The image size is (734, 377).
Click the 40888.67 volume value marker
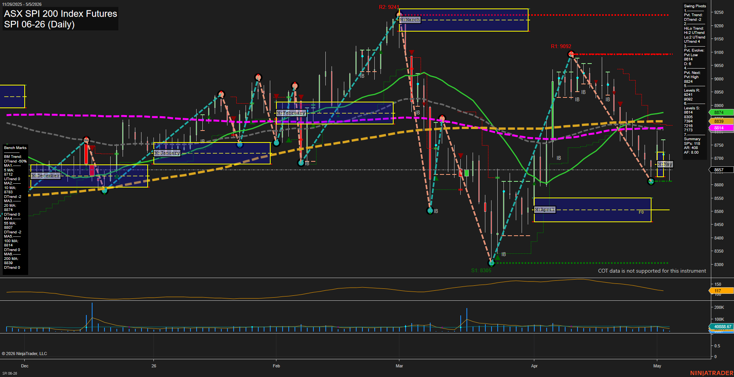tap(721, 327)
